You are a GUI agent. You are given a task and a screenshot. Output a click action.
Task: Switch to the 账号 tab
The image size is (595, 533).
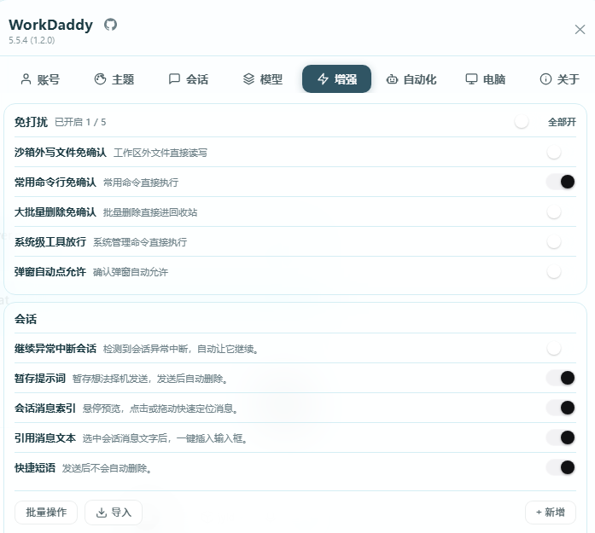point(40,78)
